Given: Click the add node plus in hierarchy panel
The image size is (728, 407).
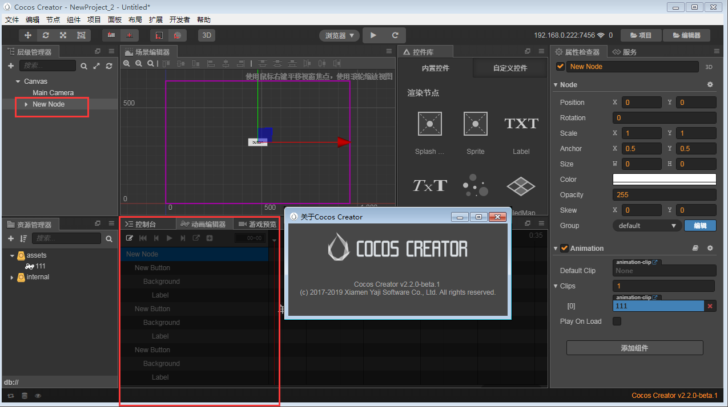Looking at the screenshot, I should click(11, 66).
